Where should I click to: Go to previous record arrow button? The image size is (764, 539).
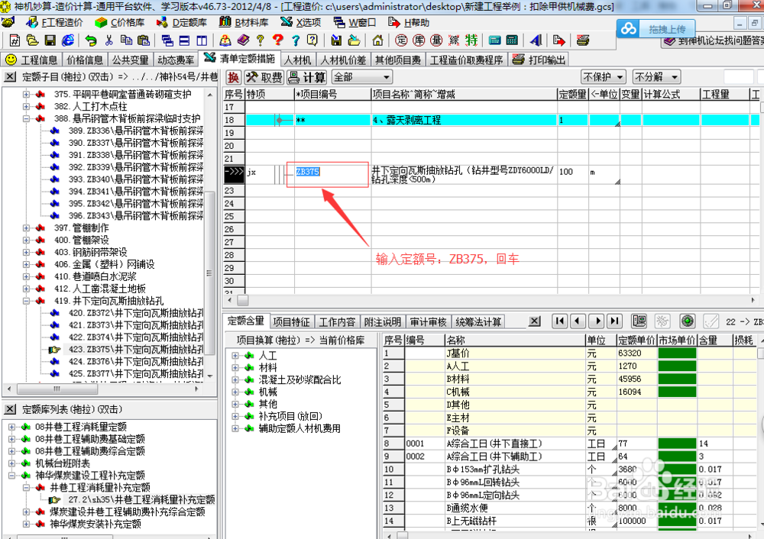(578, 321)
